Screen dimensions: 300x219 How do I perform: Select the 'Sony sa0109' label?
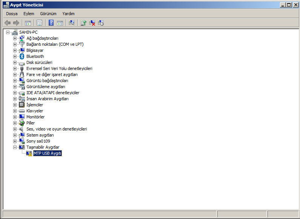pyautogui.click(x=38, y=141)
